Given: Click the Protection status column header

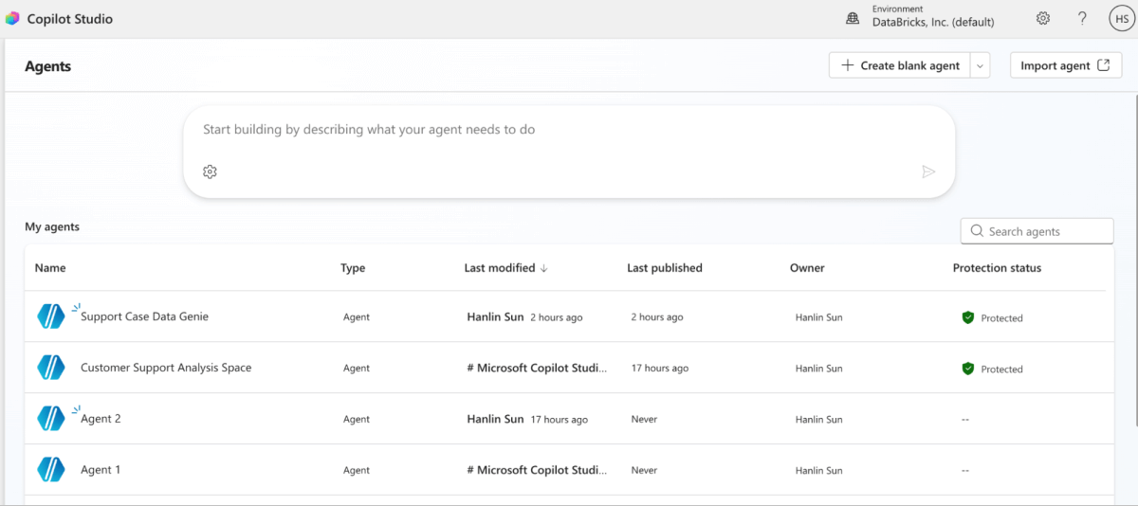Looking at the screenshot, I should [997, 268].
